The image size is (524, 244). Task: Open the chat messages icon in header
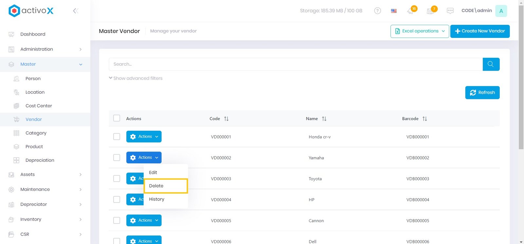coord(450,11)
